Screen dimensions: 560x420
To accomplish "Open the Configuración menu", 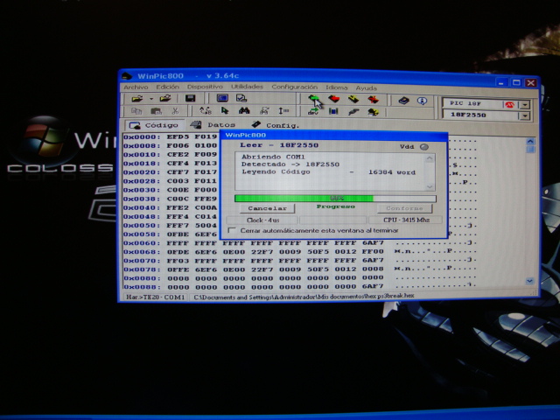I will tap(294, 87).
